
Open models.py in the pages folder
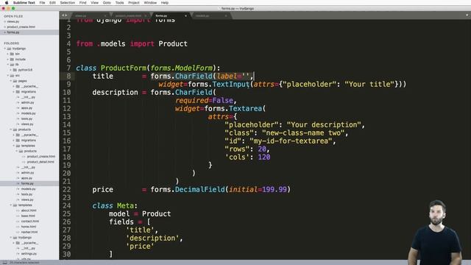click(x=28, y=113)
